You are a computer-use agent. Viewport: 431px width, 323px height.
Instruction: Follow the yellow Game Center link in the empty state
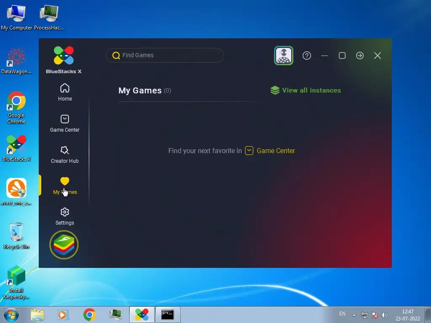[276, 151]
